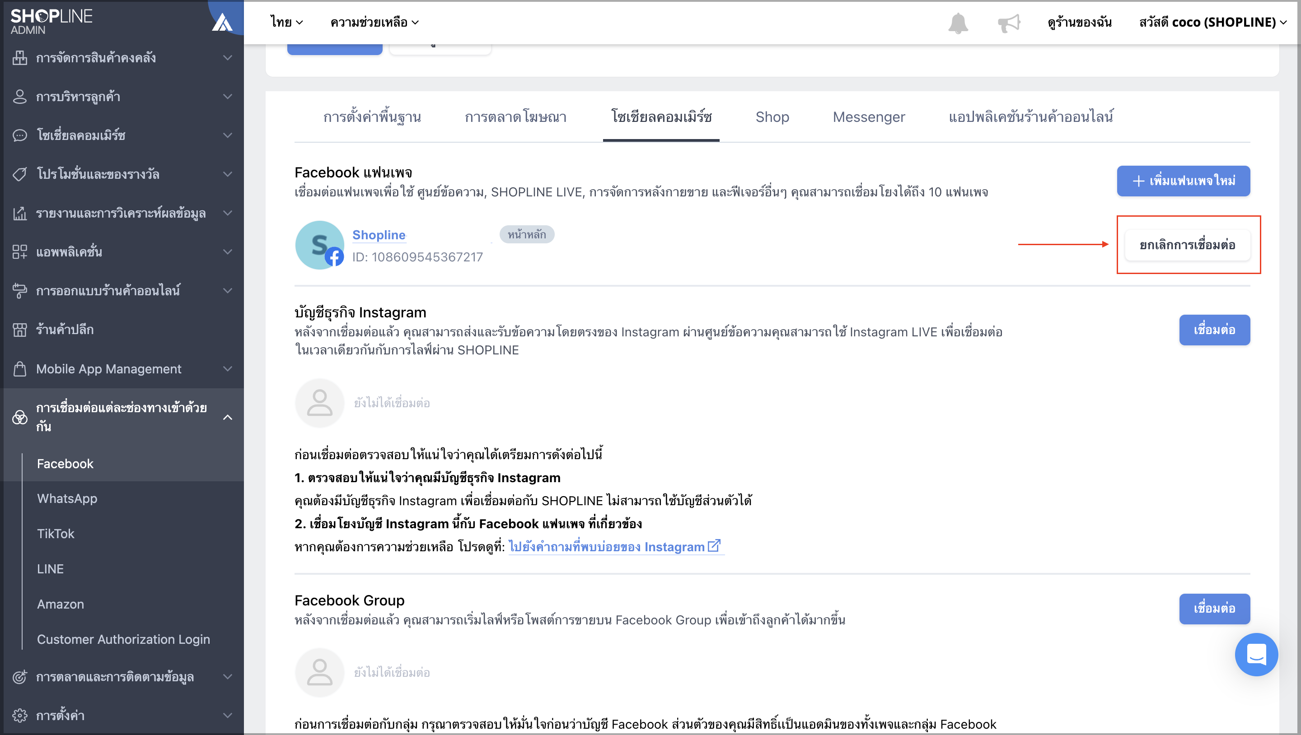The image size is (1301, 735).
Task: Expand the การตั้งค่า sidebar chevron
Action: [228, 715]
